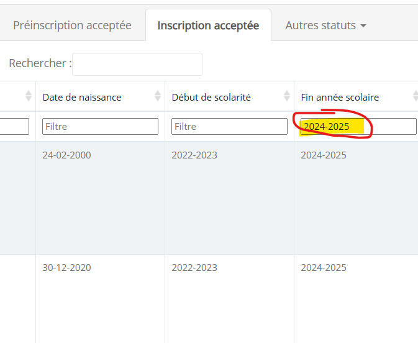Screen dimensions: 418x343
Task: Select the Inscription acceptée tab
Action: pyautogui.click(x=208, y=25)
